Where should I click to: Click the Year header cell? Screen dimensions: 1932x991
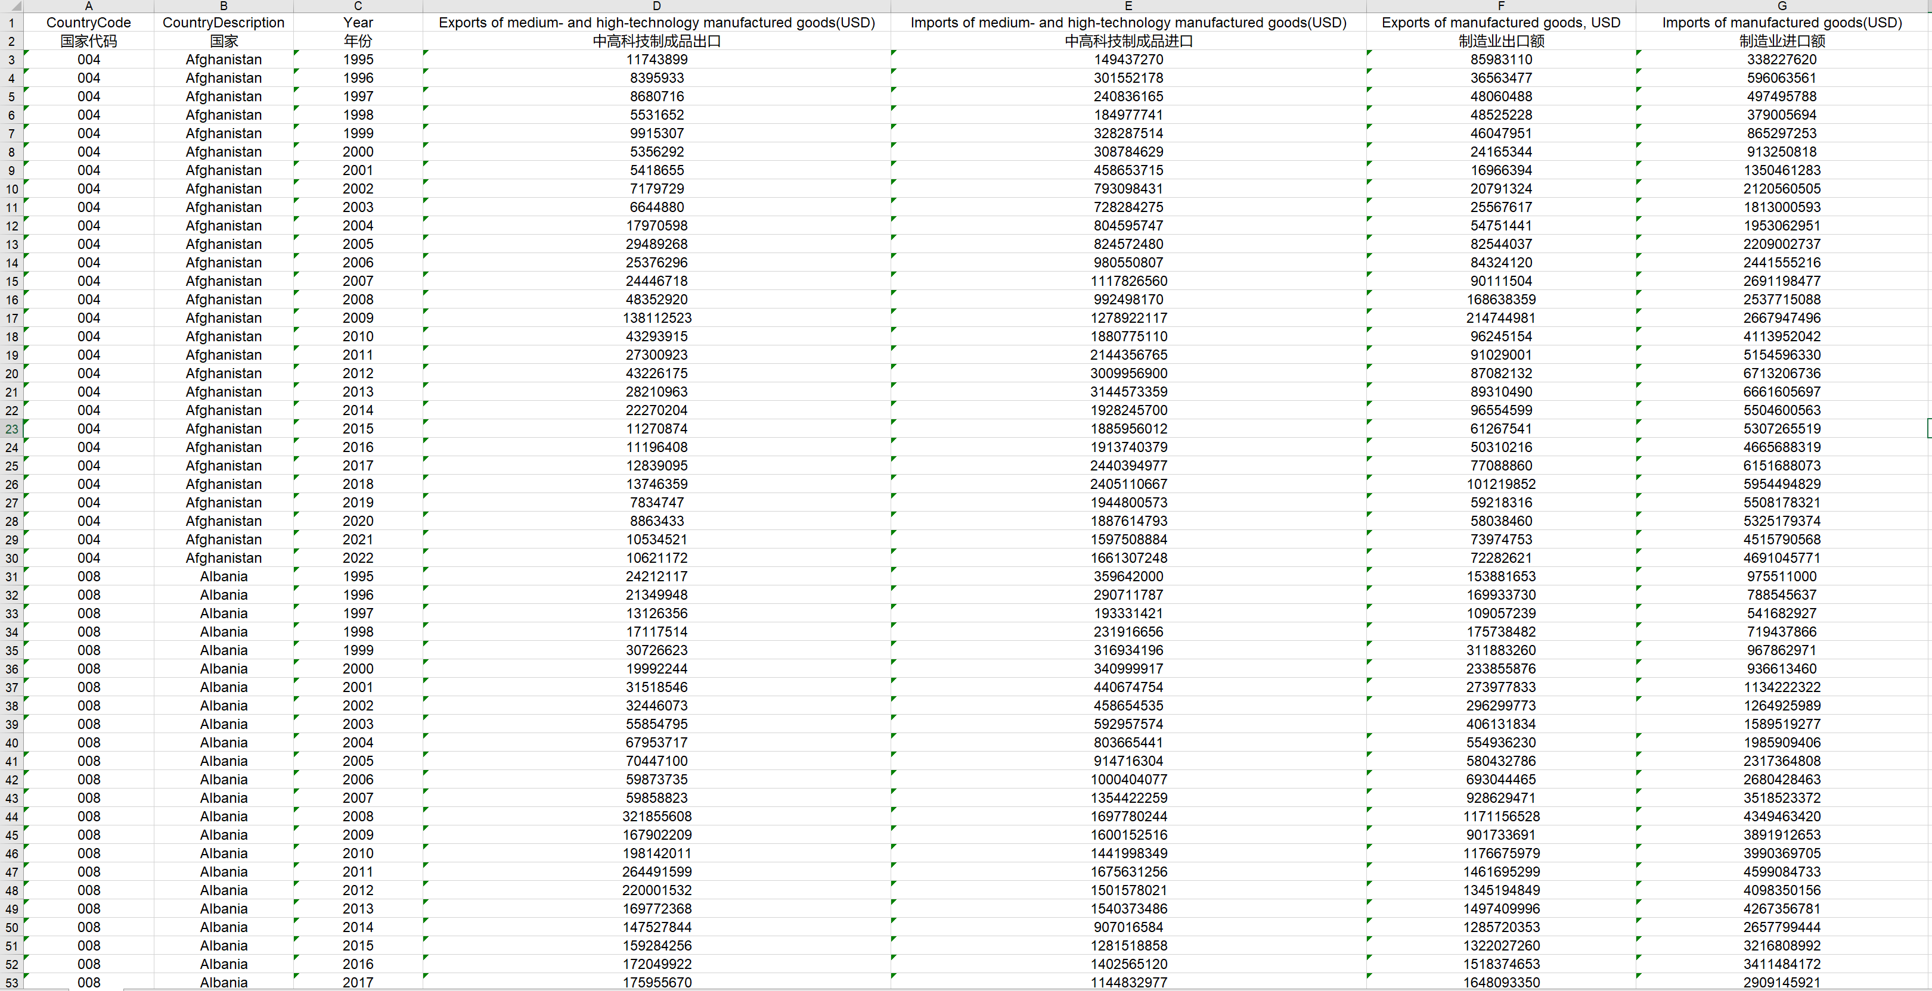pyautogui.click(x=358, y=23)
